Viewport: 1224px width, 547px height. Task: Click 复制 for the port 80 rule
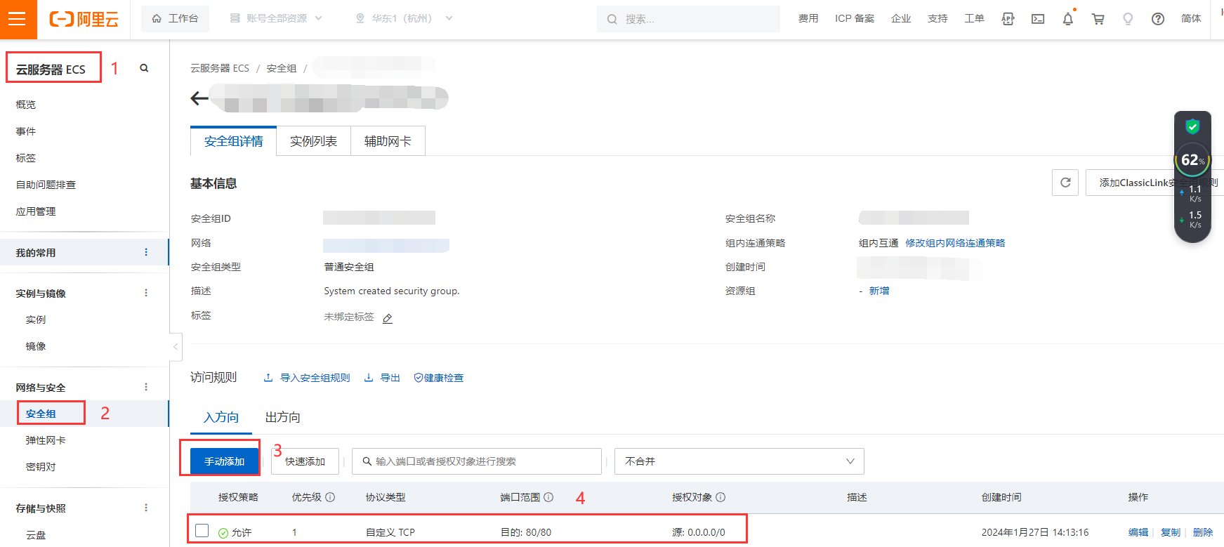[1171, 532]
